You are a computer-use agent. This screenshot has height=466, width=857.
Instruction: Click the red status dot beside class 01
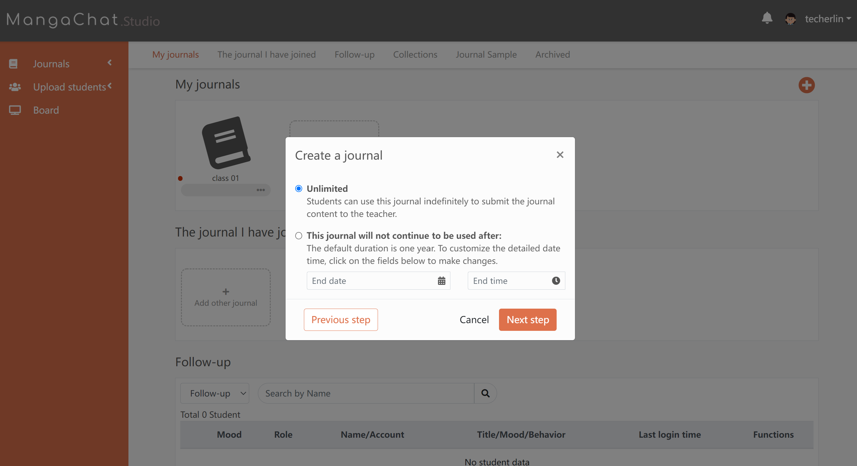pos(180,178)
